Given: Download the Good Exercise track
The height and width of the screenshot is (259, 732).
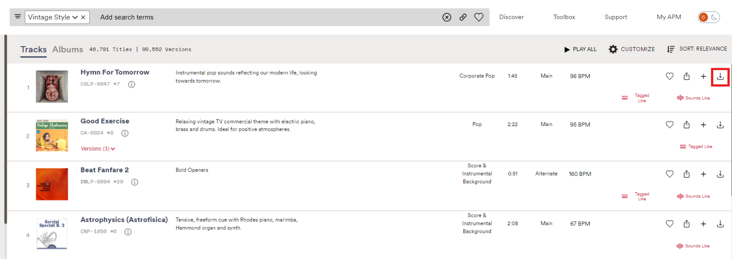Looking at the screenshot, I should click(x=721, y=125).
